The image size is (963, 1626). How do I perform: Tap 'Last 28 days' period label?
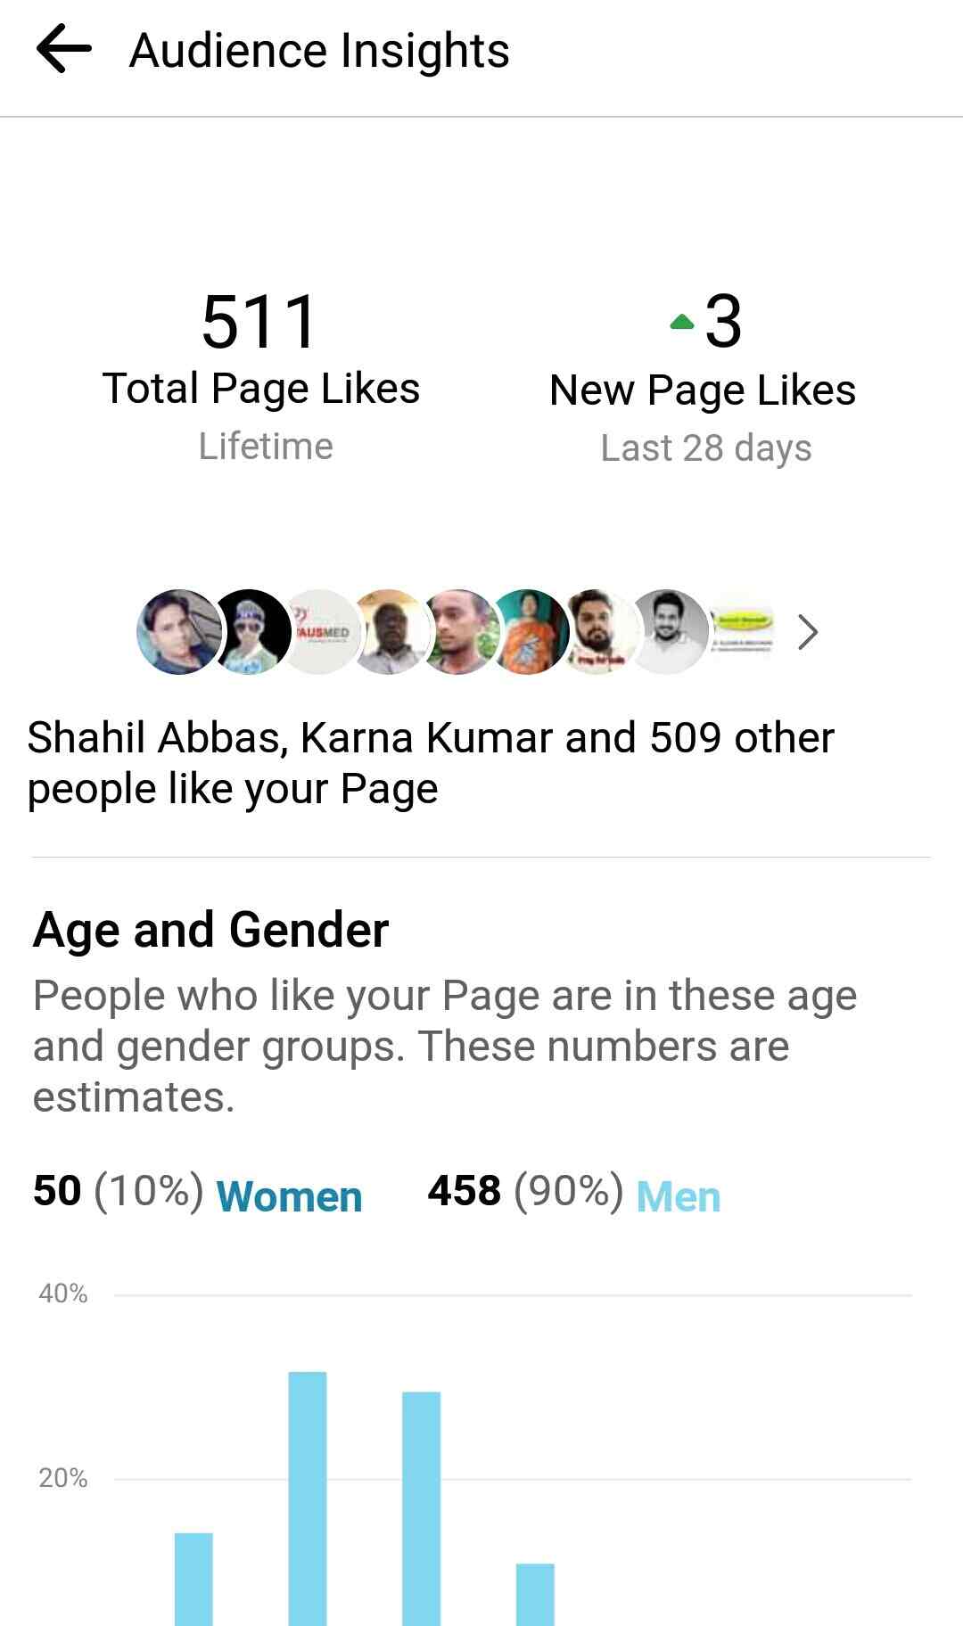(705, 448)
